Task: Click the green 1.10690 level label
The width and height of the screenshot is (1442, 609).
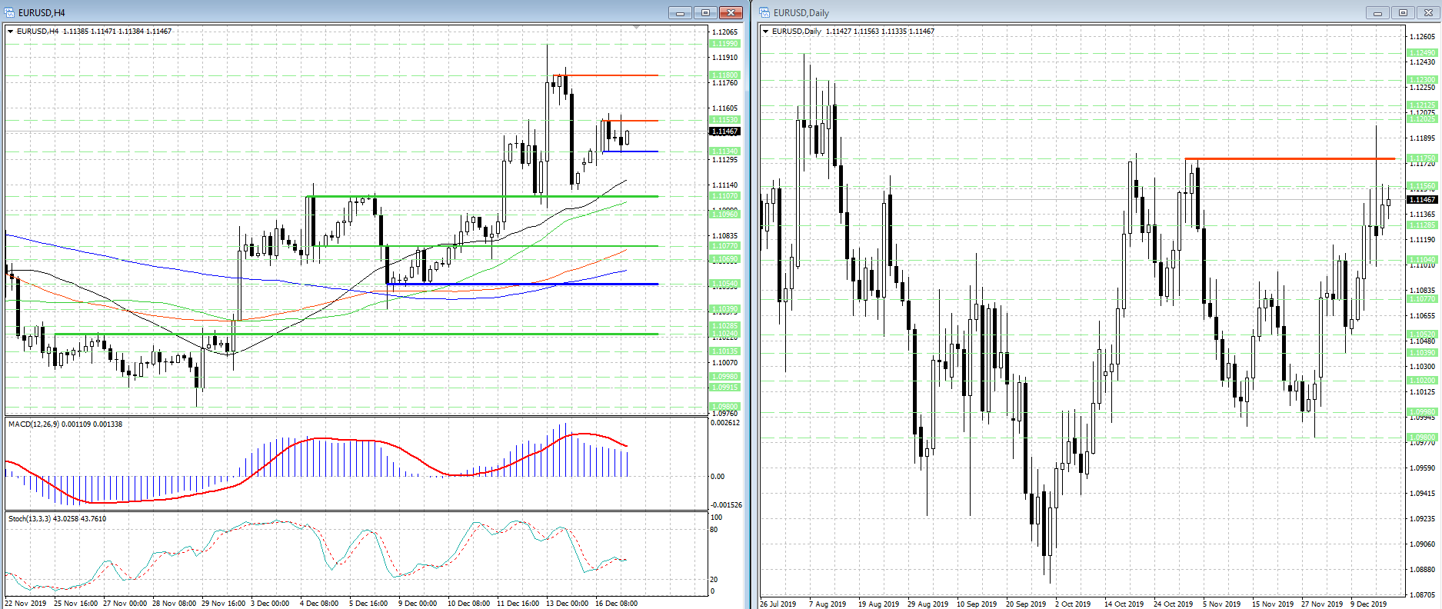Action: (724, 259)
